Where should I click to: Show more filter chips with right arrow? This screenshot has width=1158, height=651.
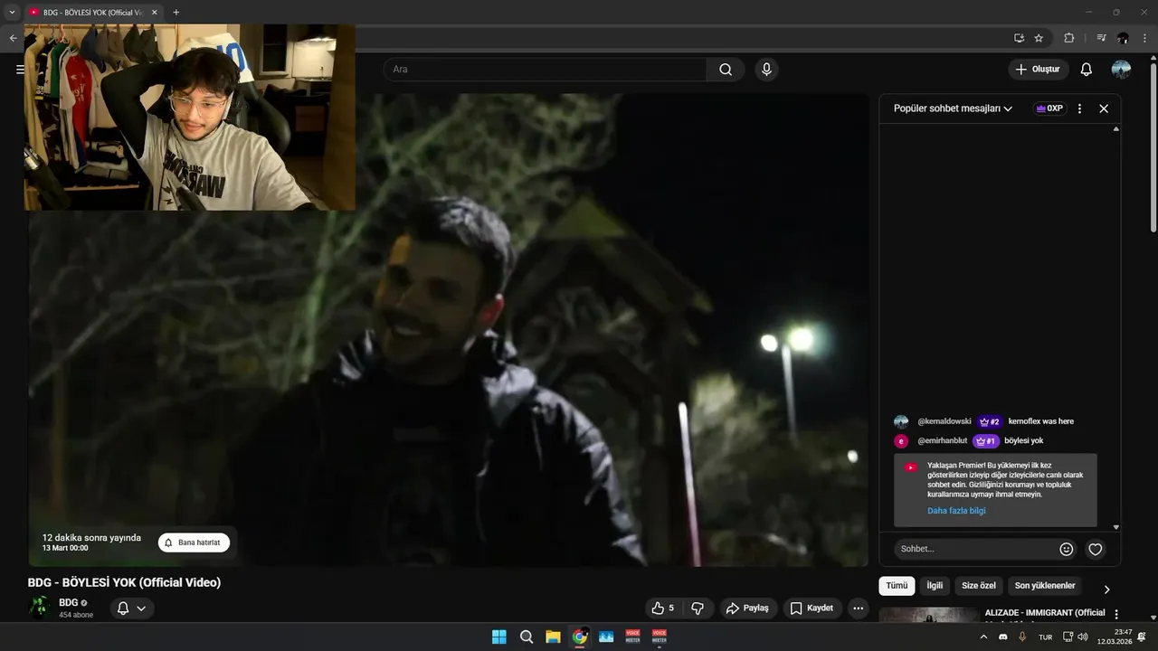pyautogui.click(x=1106, y=589)
